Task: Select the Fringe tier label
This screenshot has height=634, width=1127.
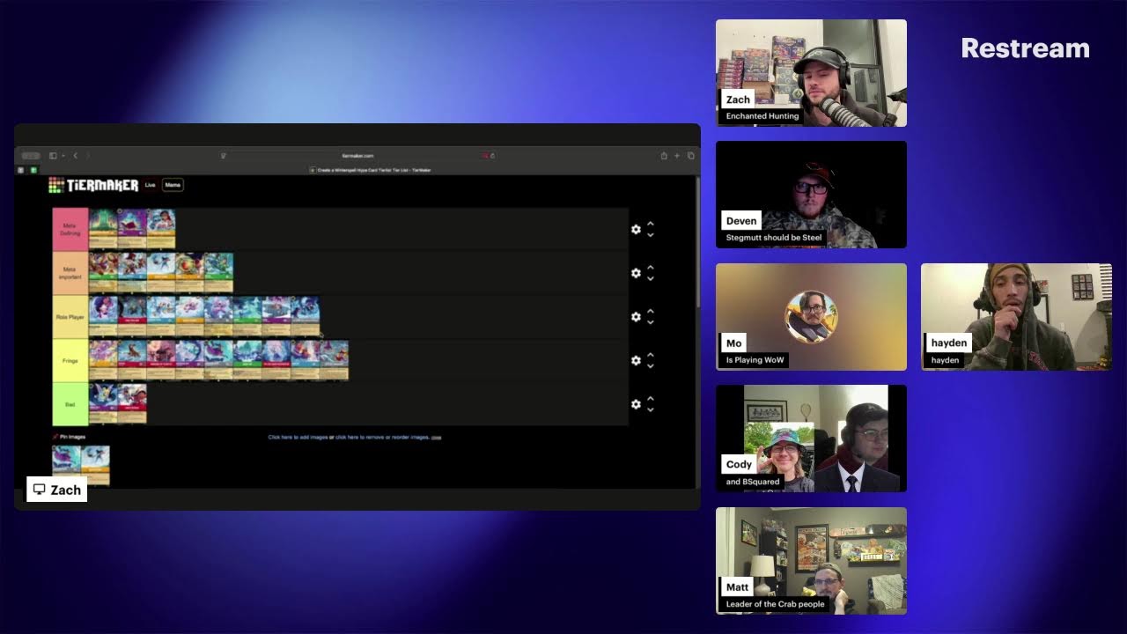Action: coord(70,360)
